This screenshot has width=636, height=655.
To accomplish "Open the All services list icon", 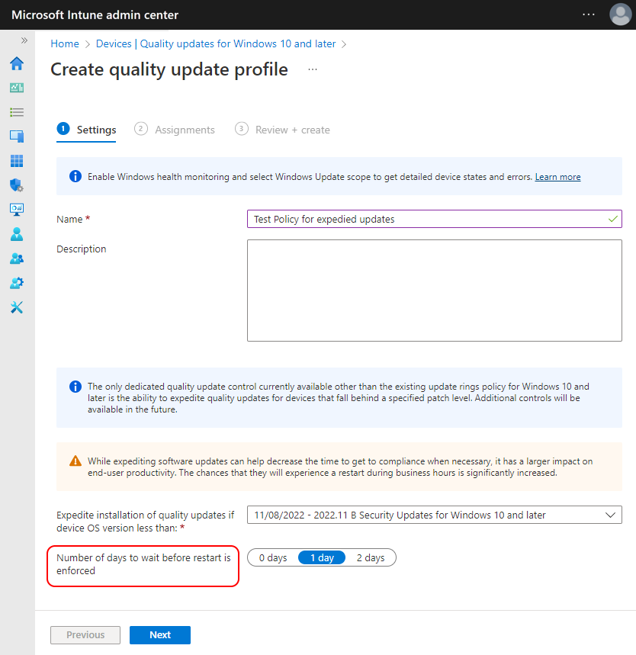I will tap(17, 112).
